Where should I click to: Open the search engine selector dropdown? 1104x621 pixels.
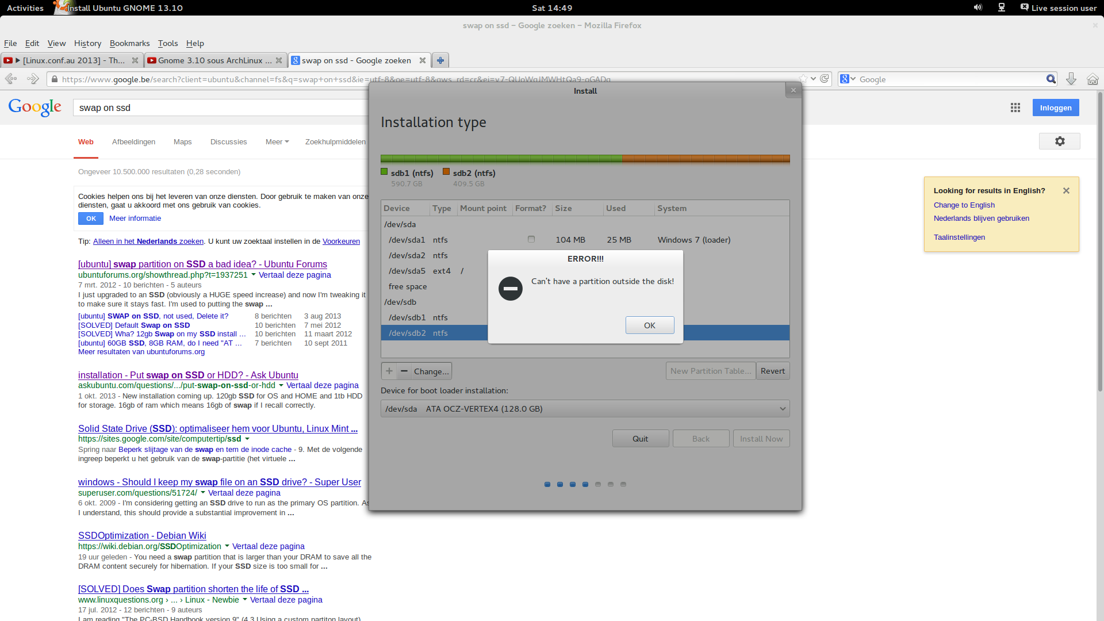(x=848, y=79)
